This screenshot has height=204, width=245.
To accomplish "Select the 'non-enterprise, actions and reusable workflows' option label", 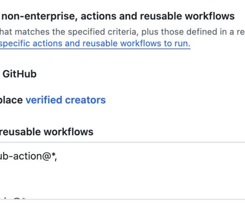I will coord(118,16).
